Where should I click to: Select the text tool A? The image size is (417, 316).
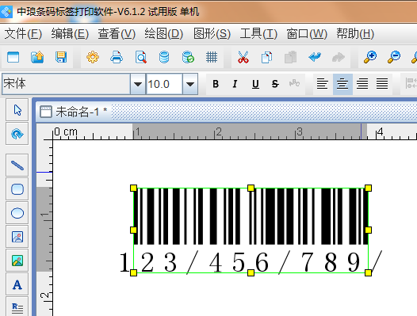17,284
